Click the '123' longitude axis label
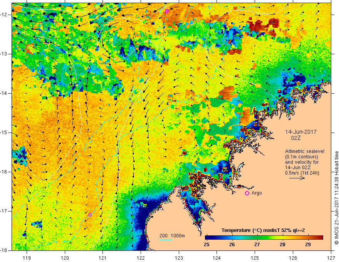The height and width of the screenshot is (262, 339). (179, 258)
